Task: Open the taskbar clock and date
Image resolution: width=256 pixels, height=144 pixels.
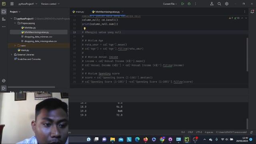Action: [242, 140]
